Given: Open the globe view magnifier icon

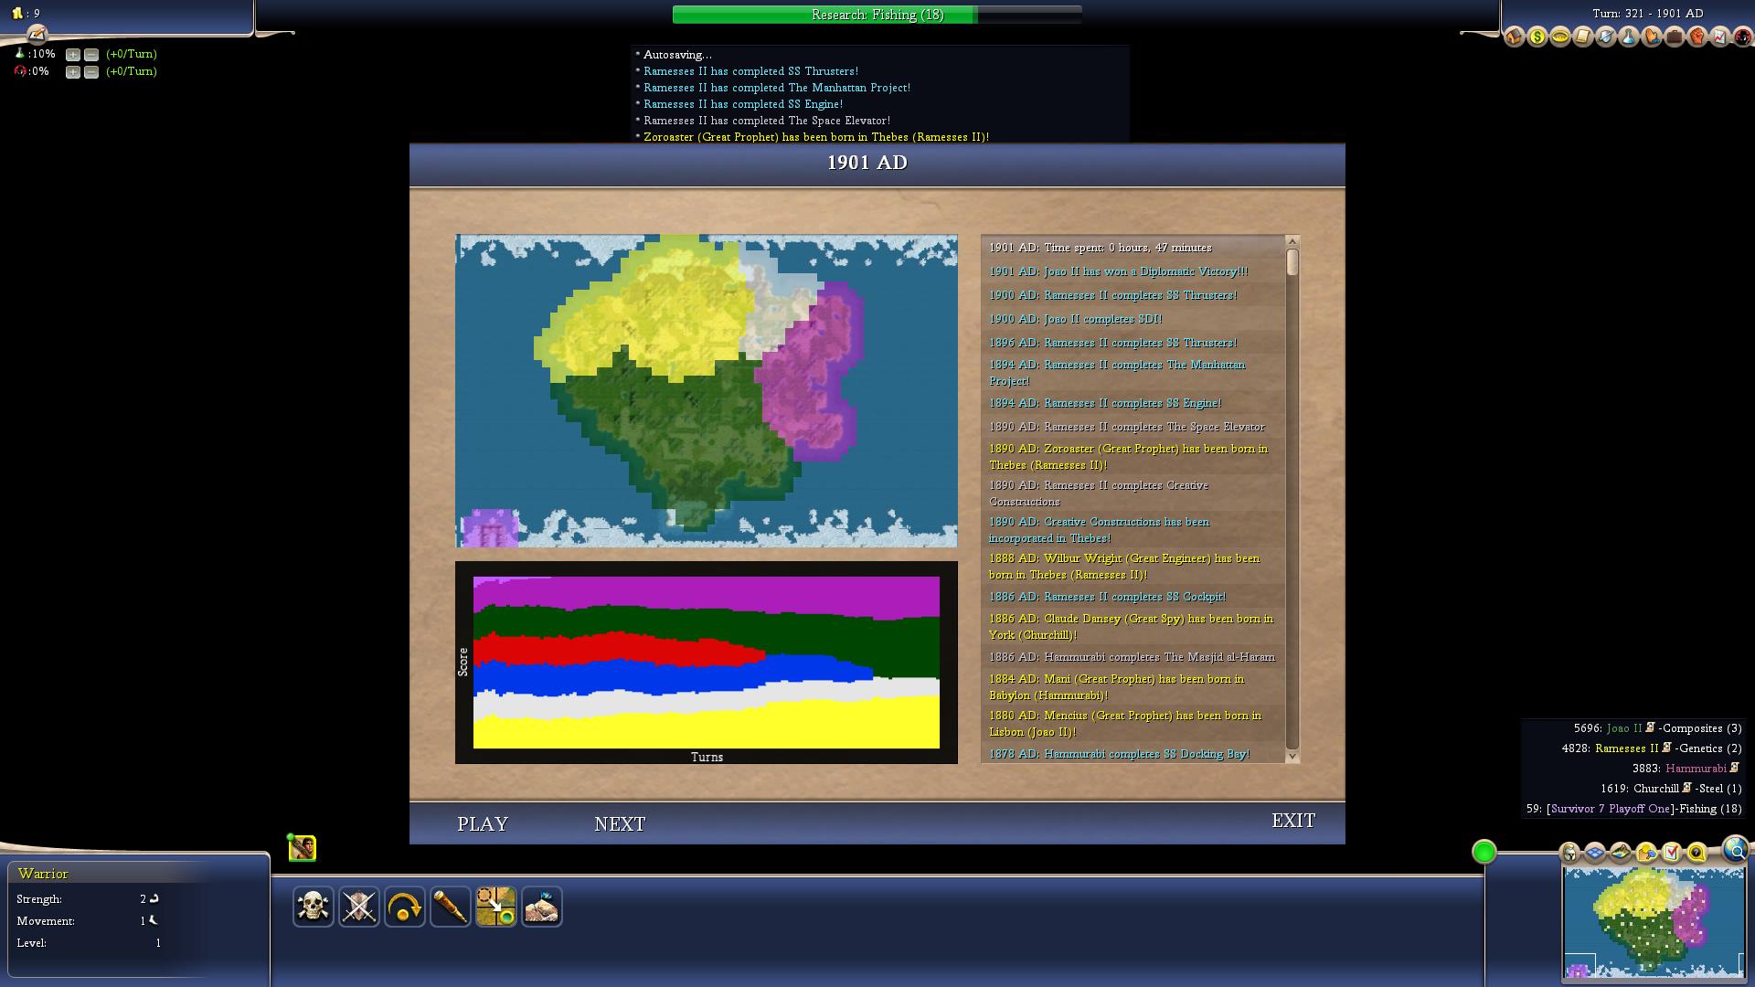Looking at the screenshot, I should [x=1736, y=849].
